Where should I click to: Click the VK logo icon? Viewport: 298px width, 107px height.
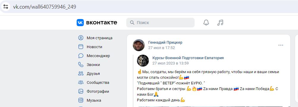(x=80, y=23)
